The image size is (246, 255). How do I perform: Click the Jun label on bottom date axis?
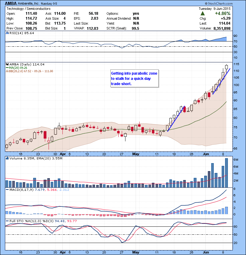click(206, 252)
